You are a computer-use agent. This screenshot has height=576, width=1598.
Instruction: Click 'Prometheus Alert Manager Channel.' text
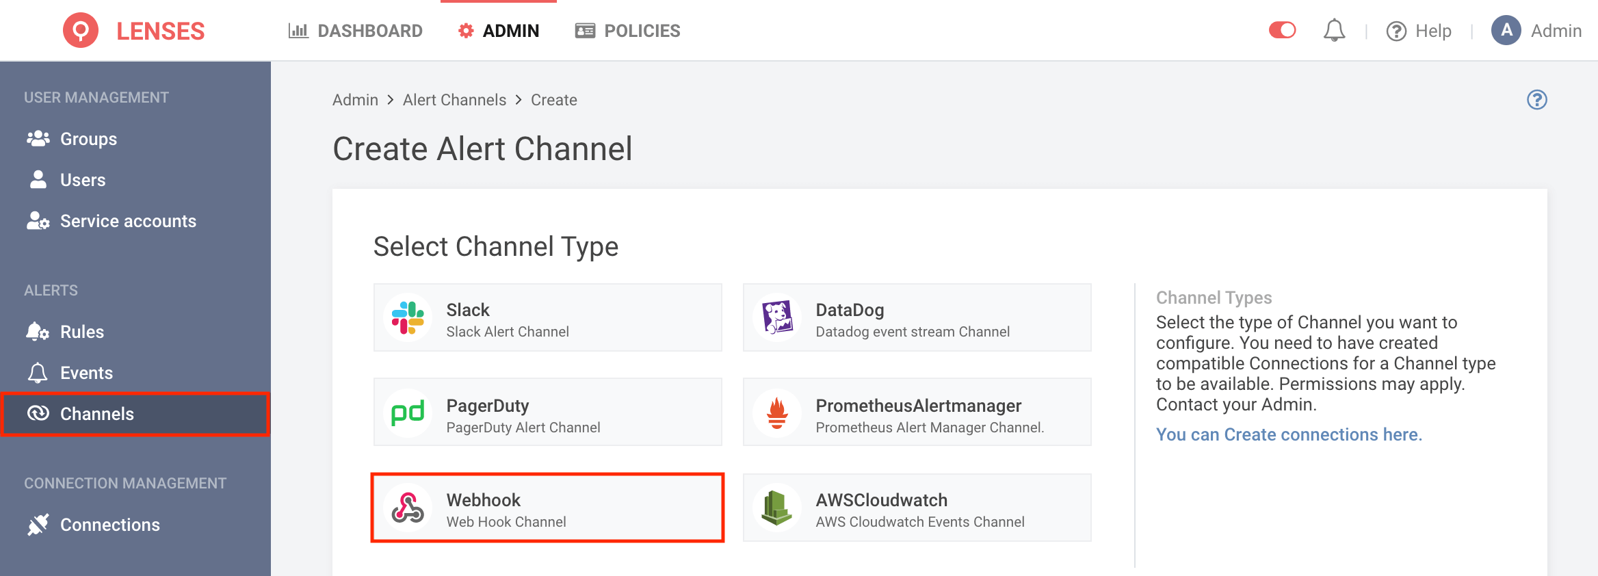930,428
